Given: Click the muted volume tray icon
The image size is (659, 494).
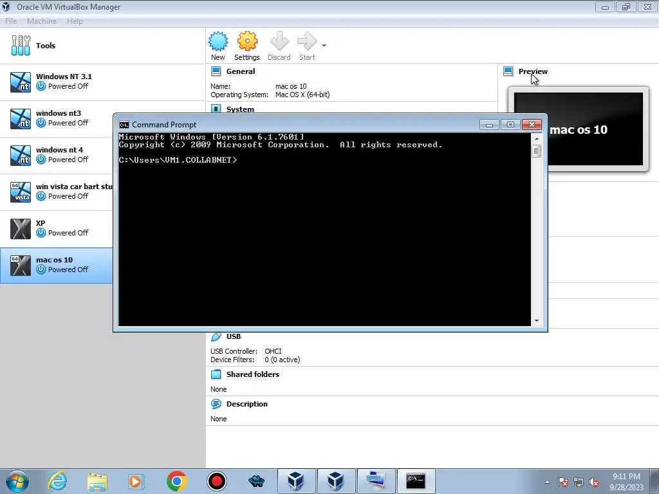Looking at the screenshot, I should pos(594,482).
